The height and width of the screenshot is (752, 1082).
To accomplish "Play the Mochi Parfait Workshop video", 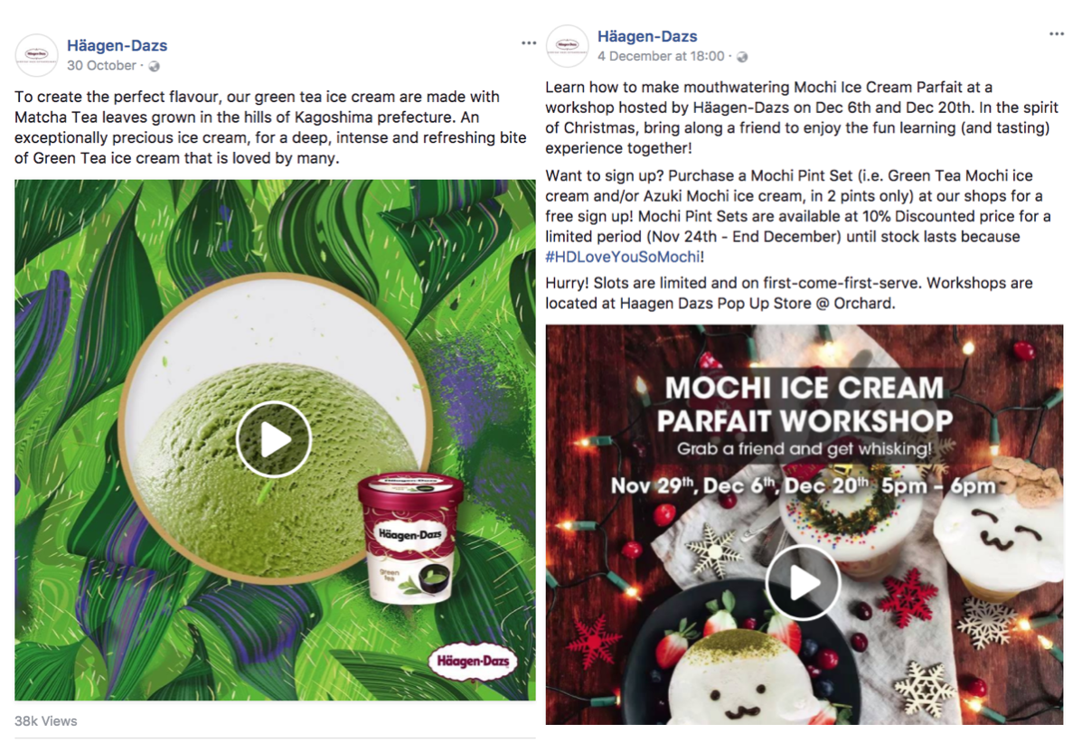I will coord(804,583).
